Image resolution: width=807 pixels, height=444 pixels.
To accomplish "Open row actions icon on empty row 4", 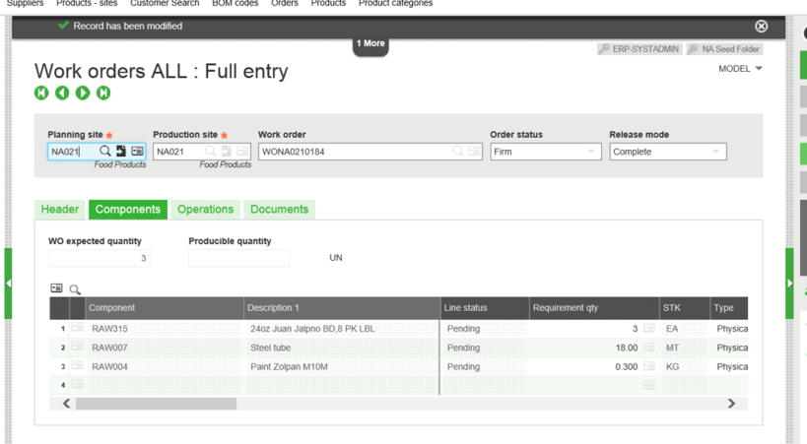I will pyautogui.click(x=77, y=384).
